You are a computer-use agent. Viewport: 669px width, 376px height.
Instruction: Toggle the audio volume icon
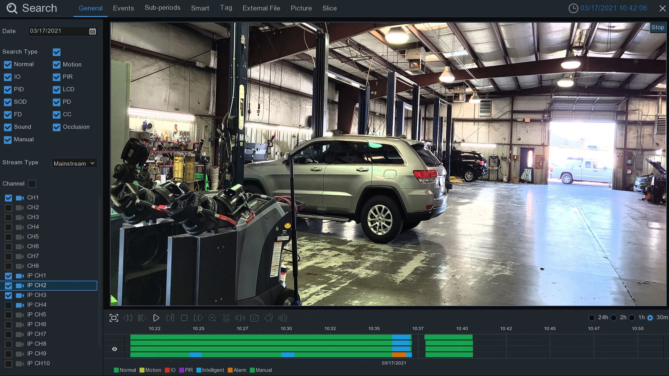[240, 318]
